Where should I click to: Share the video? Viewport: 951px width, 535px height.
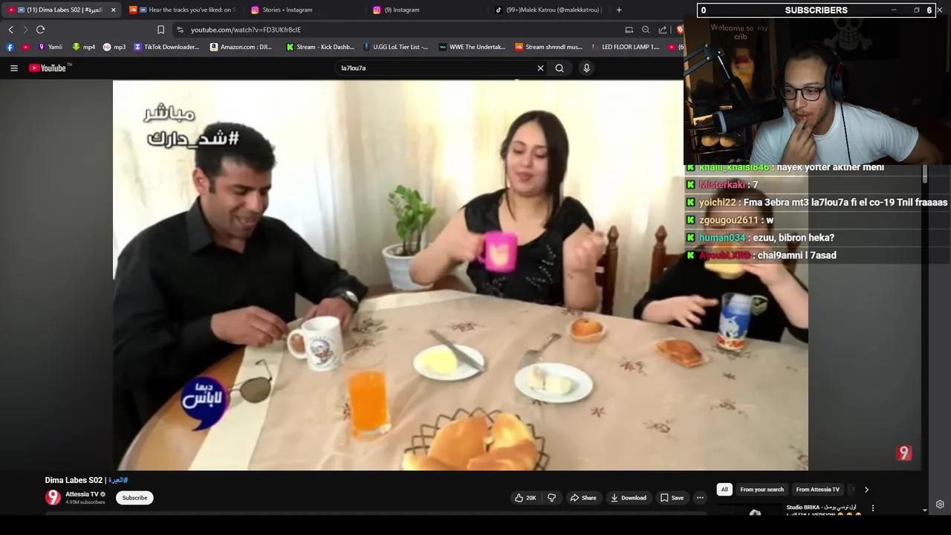[x=583, y=498]
